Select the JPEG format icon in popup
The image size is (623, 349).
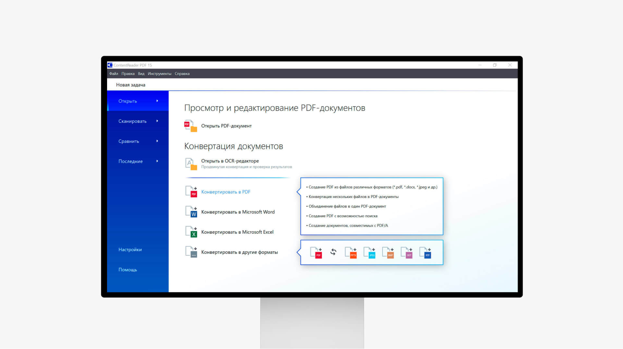pos(370,252)
